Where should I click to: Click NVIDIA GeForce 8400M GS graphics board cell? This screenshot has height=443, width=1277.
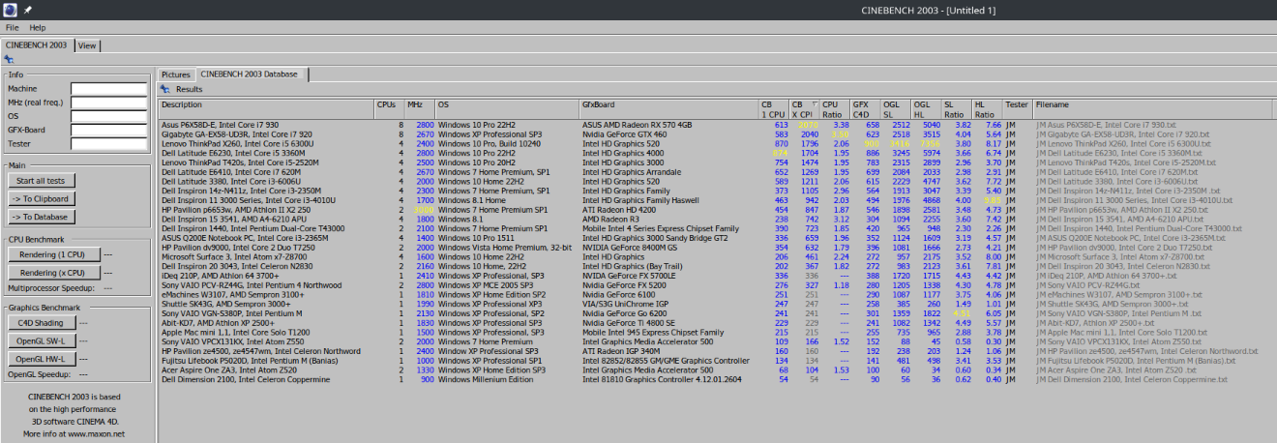630,247
